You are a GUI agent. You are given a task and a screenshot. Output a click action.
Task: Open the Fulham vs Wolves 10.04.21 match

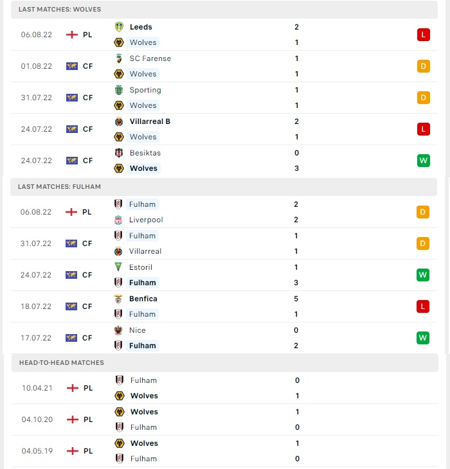click(x=225, y=388)
